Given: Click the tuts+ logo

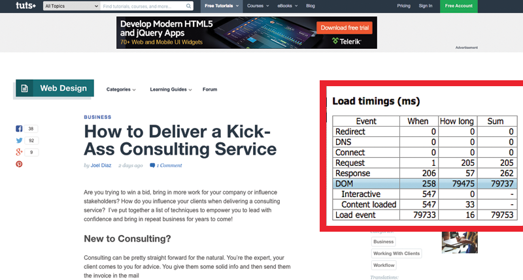Looking at the screenshot, I should [x=25, y=5].
